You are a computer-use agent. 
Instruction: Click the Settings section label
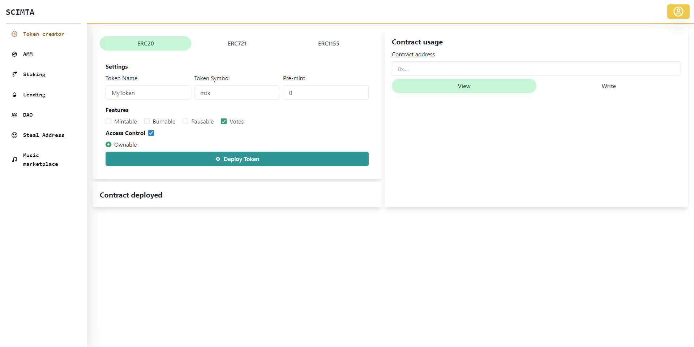point(116,66)
